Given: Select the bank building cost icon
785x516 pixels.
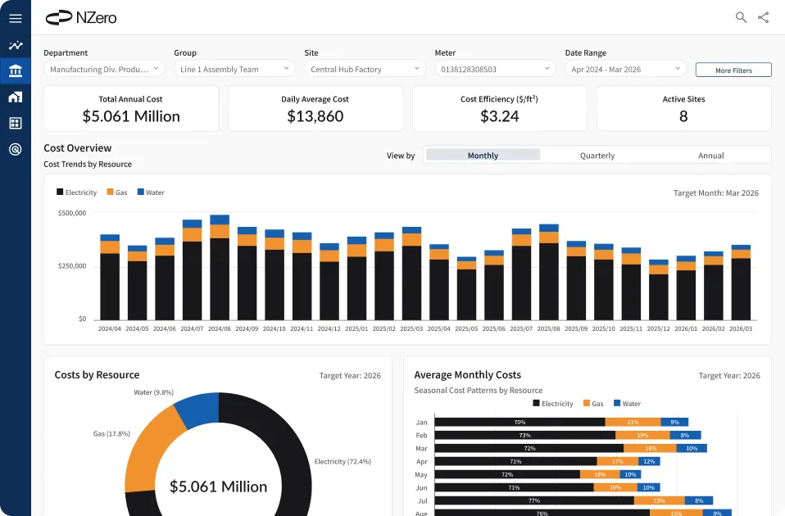Looking at the screenshot, I should click(x=15, y=72).
